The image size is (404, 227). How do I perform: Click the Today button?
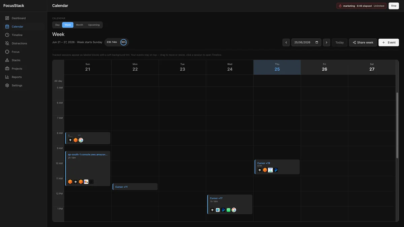click(x=340, y=42)
